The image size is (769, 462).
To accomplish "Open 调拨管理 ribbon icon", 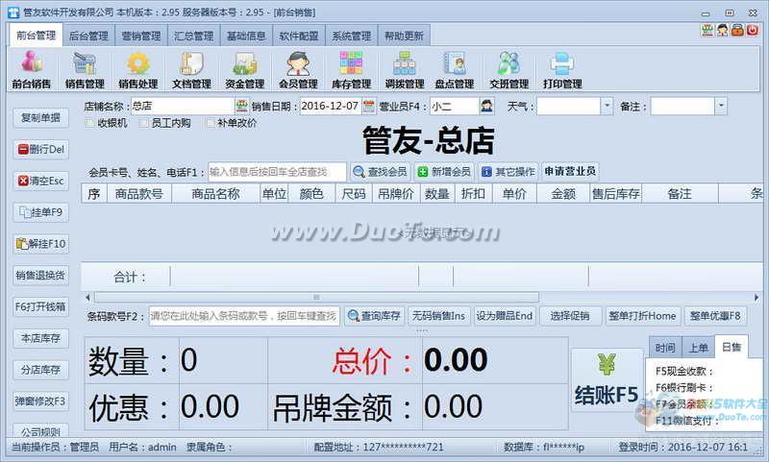I will [405, 69].
